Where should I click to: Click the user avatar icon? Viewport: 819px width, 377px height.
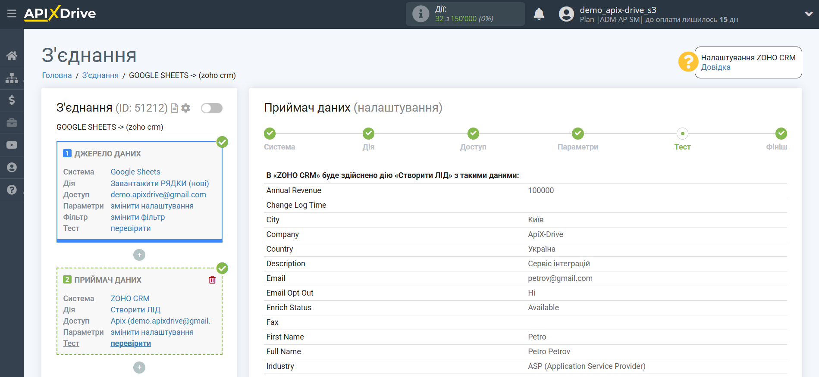pyautogui.click(x=566, y=14)
